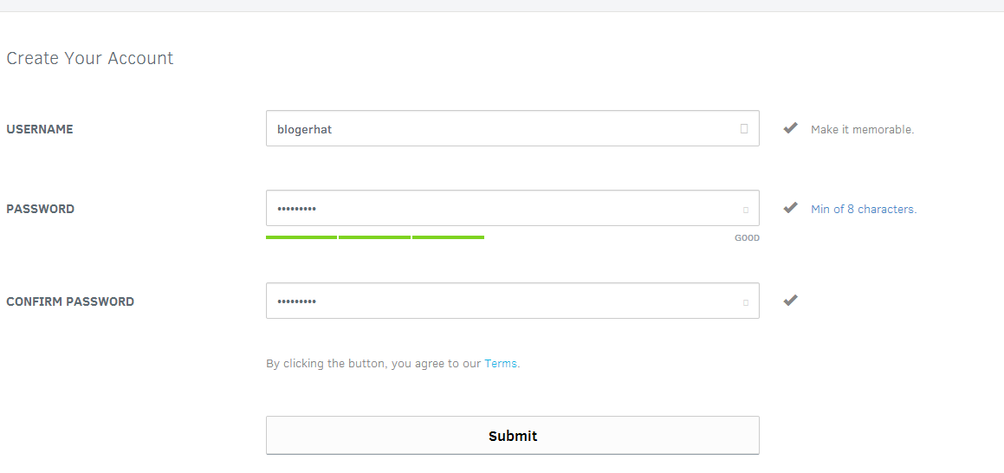This screenshot has width=1004, height=473.
Task: Click the PASSWORD field label
Action: [41, 209]
